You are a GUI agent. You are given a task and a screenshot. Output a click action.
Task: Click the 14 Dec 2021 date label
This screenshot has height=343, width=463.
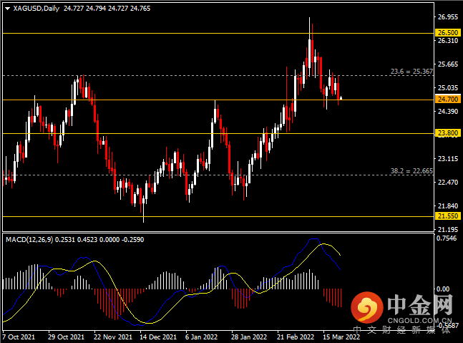pyautogui.click(x=158, y=337)
